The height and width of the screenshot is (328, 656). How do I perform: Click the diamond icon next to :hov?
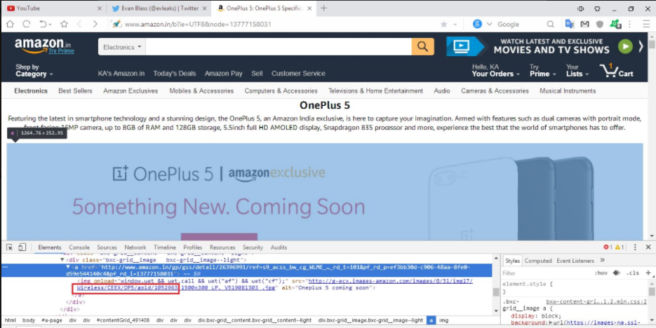tap(616, 273)
